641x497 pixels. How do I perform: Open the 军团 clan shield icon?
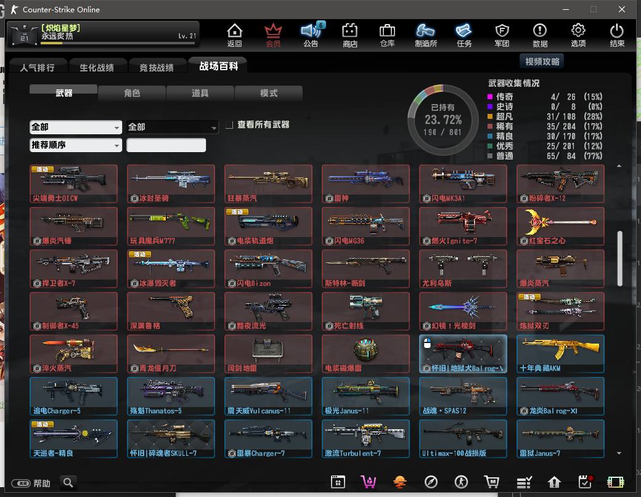(502, 35)
